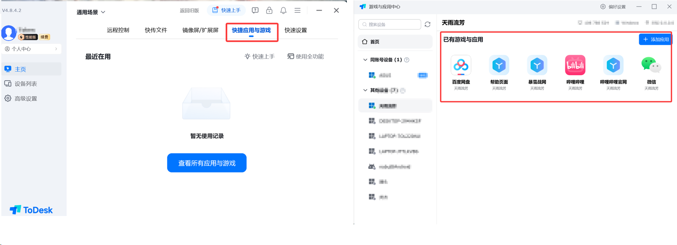Select 主页 in the left sidebar
This screenshot has width=677, height=245.
point(31,69)
